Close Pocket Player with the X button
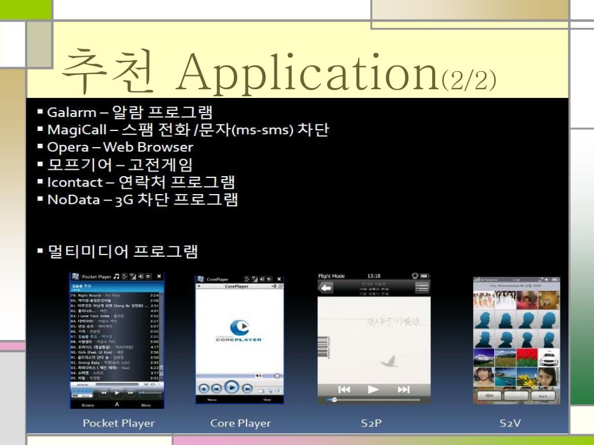The width and height of the screenshot is (594, 445). (x=159, y=276)
